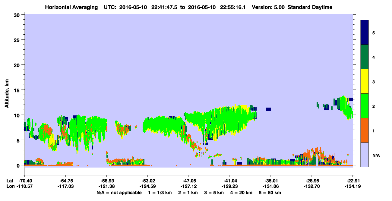Screen dimensions: 392x201
Task: Click the latitude value -70.40
Action: click(x=25, y=181)
